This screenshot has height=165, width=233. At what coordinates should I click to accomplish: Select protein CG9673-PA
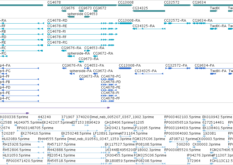(x=89, y=76)
